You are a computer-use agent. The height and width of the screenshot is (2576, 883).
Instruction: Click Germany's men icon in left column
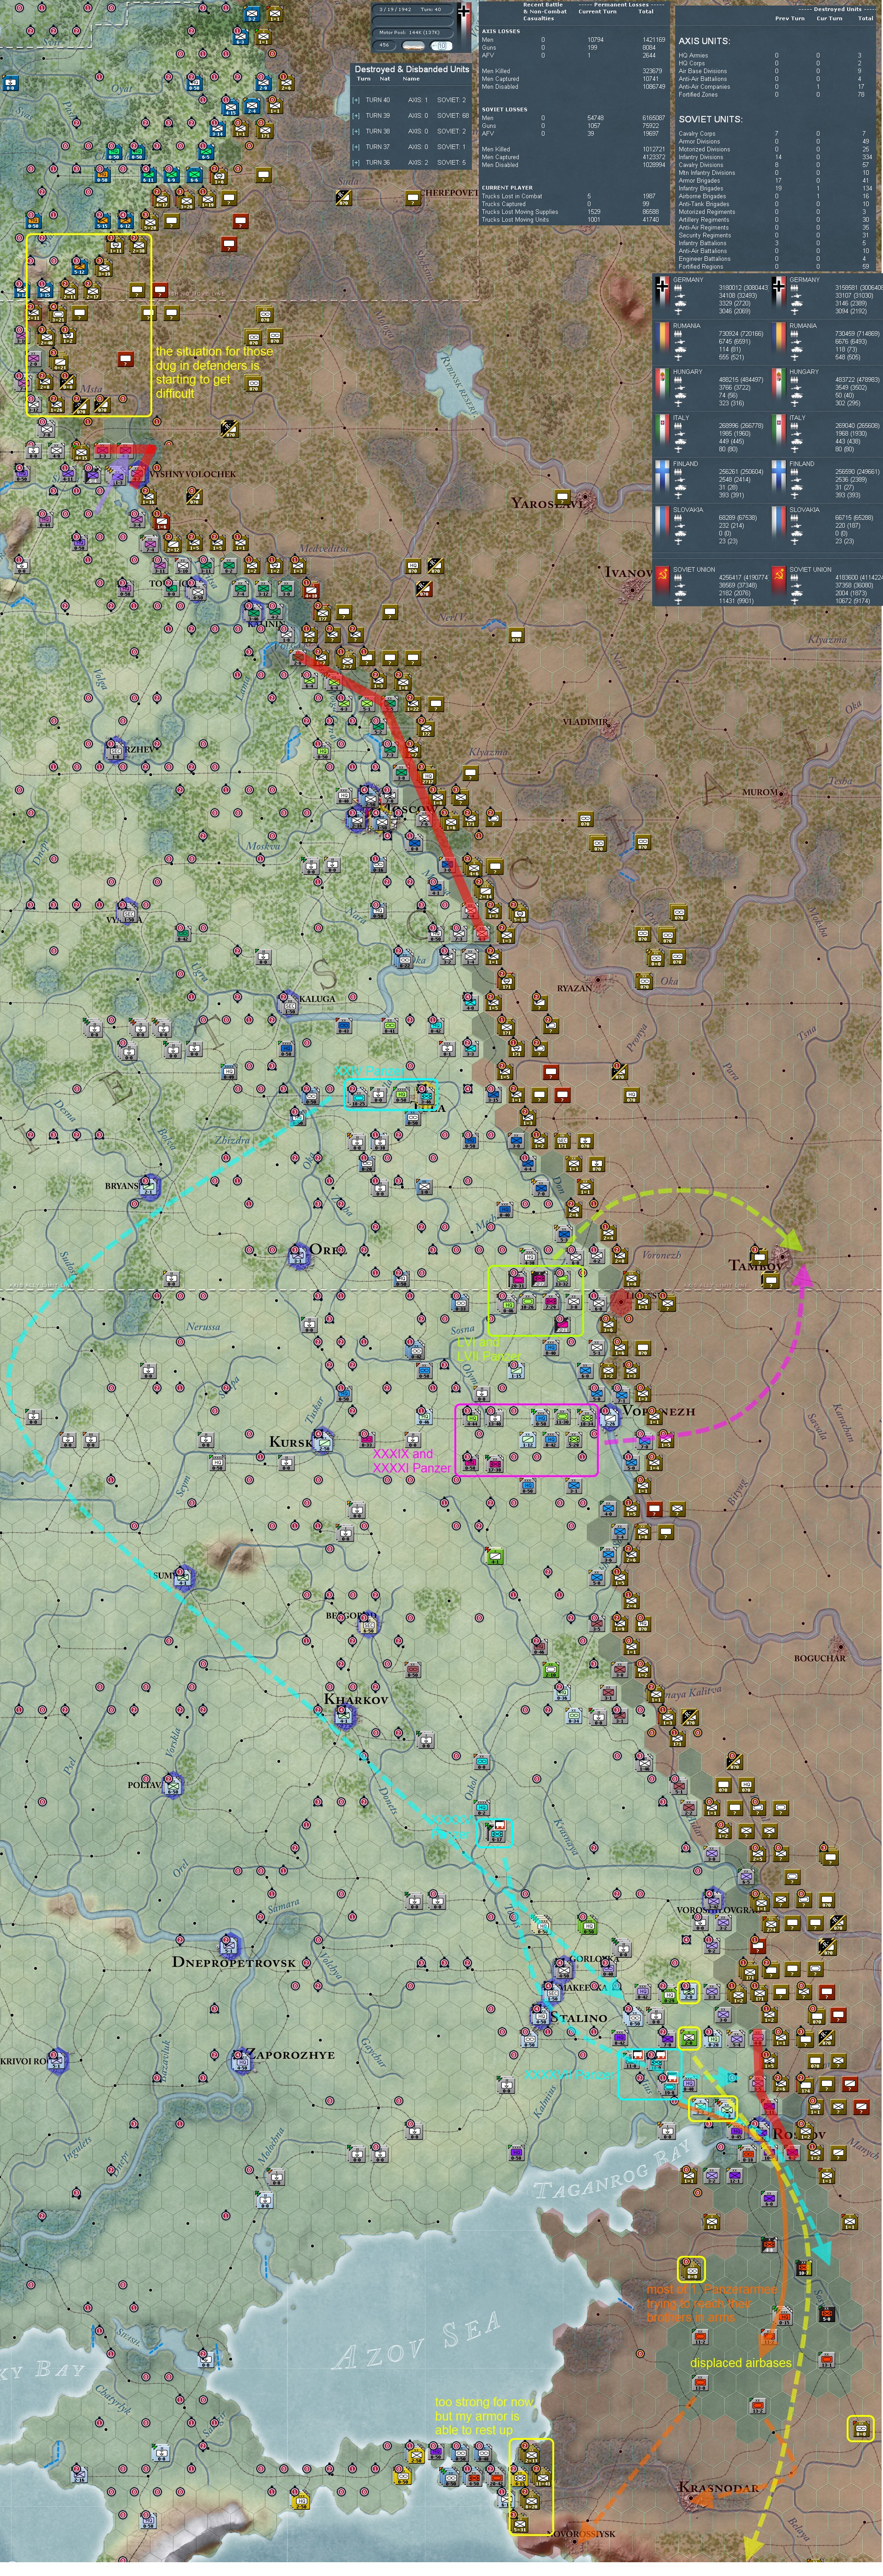[x=678, y=288]
